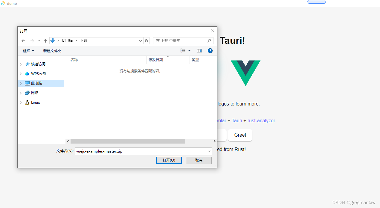Minimize the demo window
Image resolution: width=380 pixels, height=208 pixels.
(x=374, y=3)
